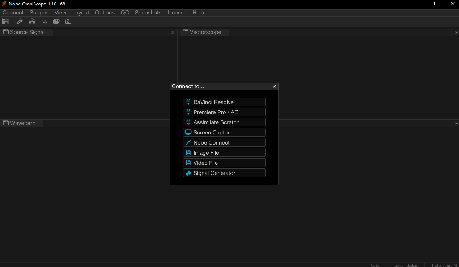
Task: Select the crop tool icon
Action: click(44, 22)
